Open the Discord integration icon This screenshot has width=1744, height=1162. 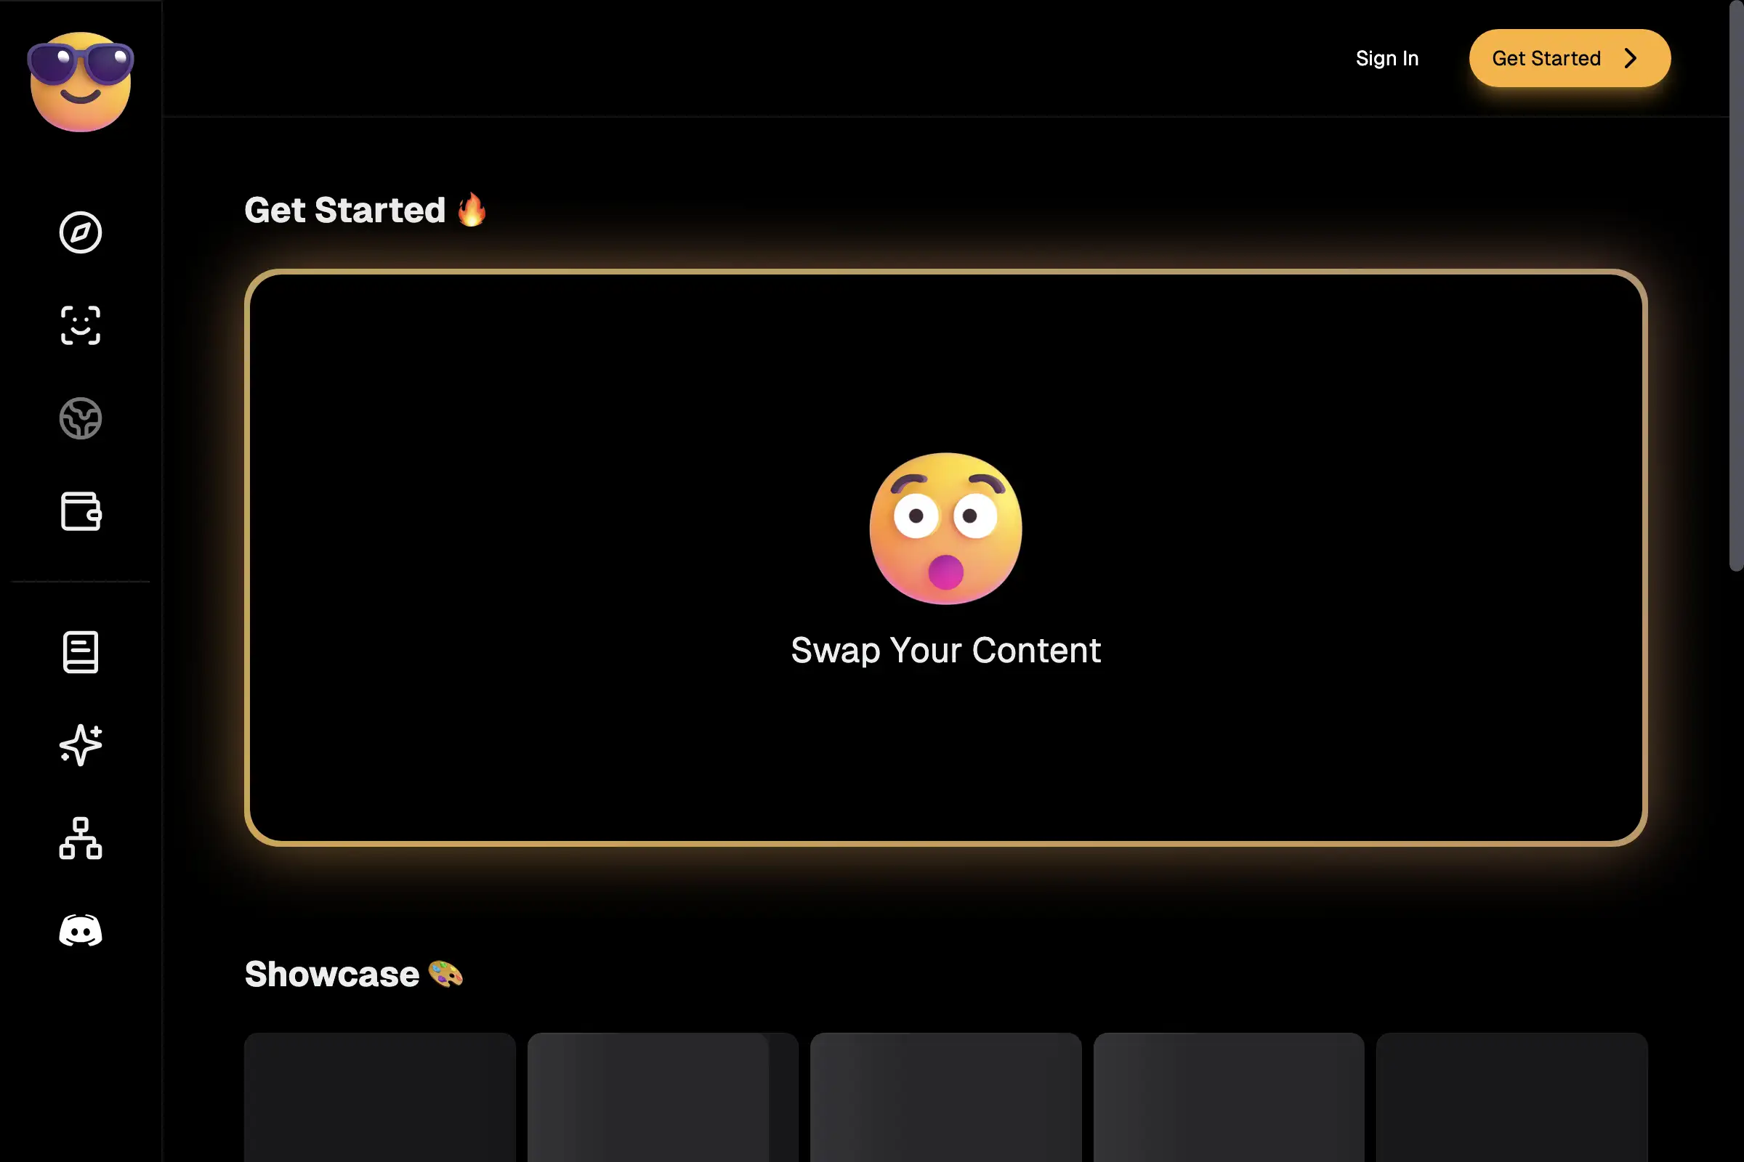point(81,931)
